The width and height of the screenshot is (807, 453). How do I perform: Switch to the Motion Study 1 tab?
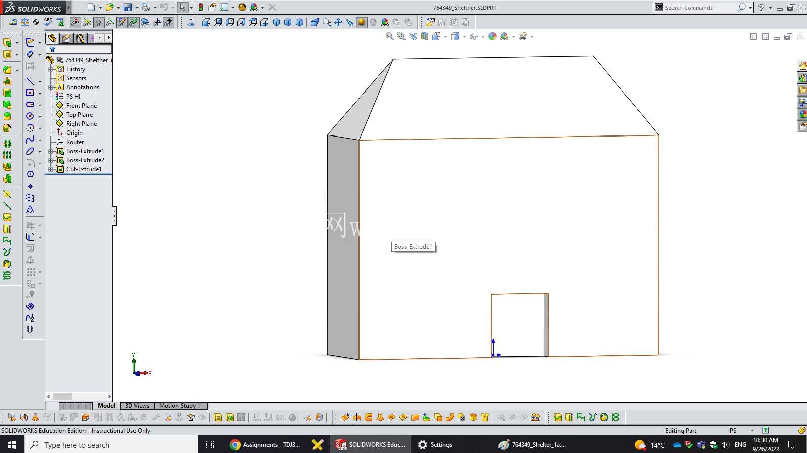tap(180, 406)
